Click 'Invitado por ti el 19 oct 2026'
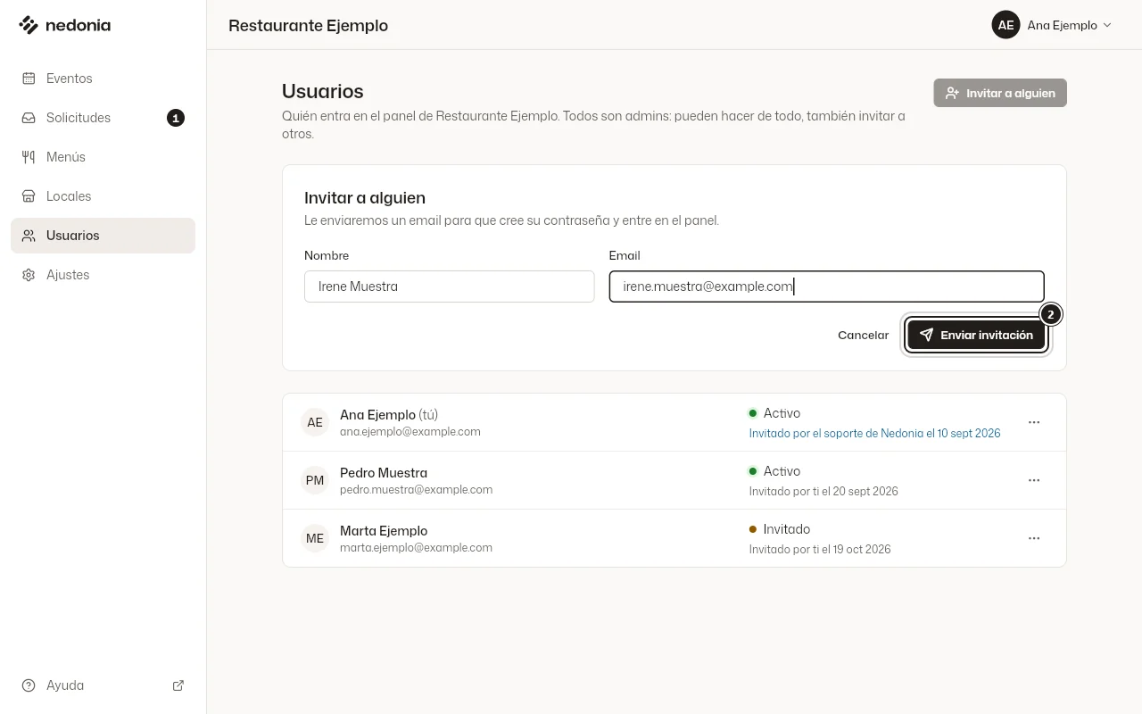1142x714 pixels. [x=820, y=549]
